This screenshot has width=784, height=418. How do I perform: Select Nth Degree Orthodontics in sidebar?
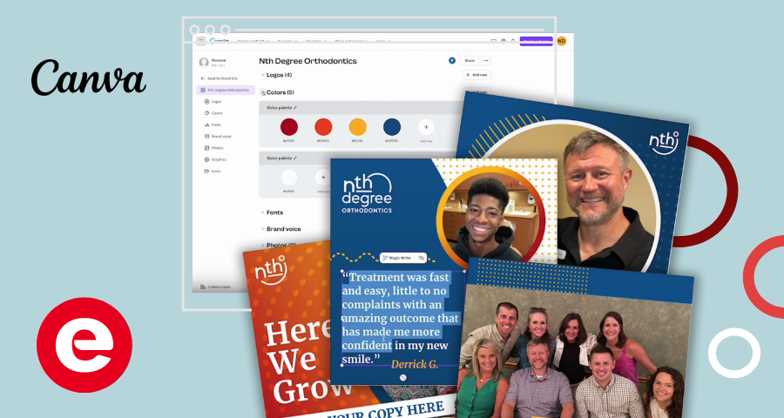coord(226,90)
